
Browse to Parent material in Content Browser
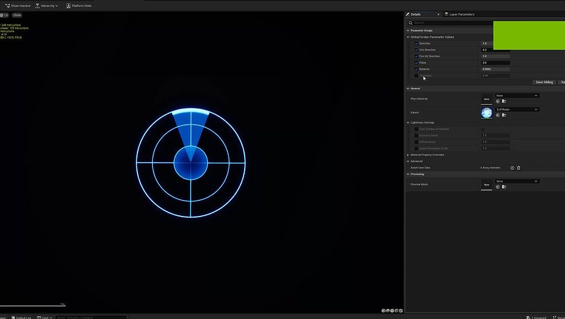click(504, 115)
